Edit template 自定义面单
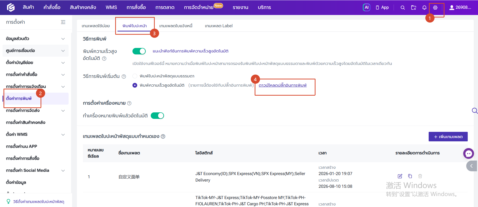The height and width of the screenshot is (207, 478). click(x=400, y=176)
